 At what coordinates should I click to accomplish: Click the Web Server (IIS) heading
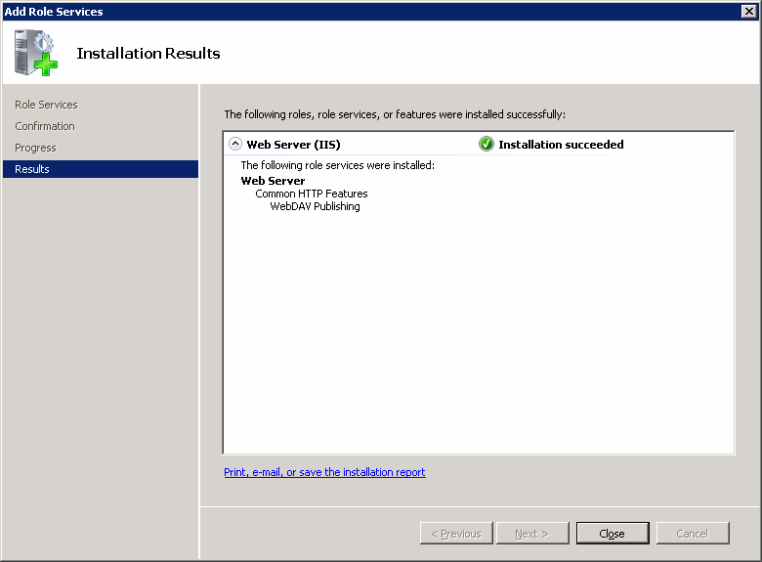(x=293, y=145)
